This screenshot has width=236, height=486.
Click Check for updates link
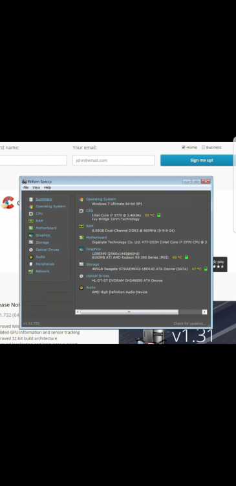pyautogui.click(x=189, y=323)
